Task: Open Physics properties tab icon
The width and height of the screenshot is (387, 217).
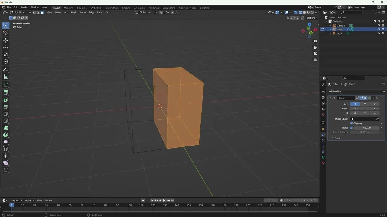Action: pyautogui.click(x=323, y=146)
